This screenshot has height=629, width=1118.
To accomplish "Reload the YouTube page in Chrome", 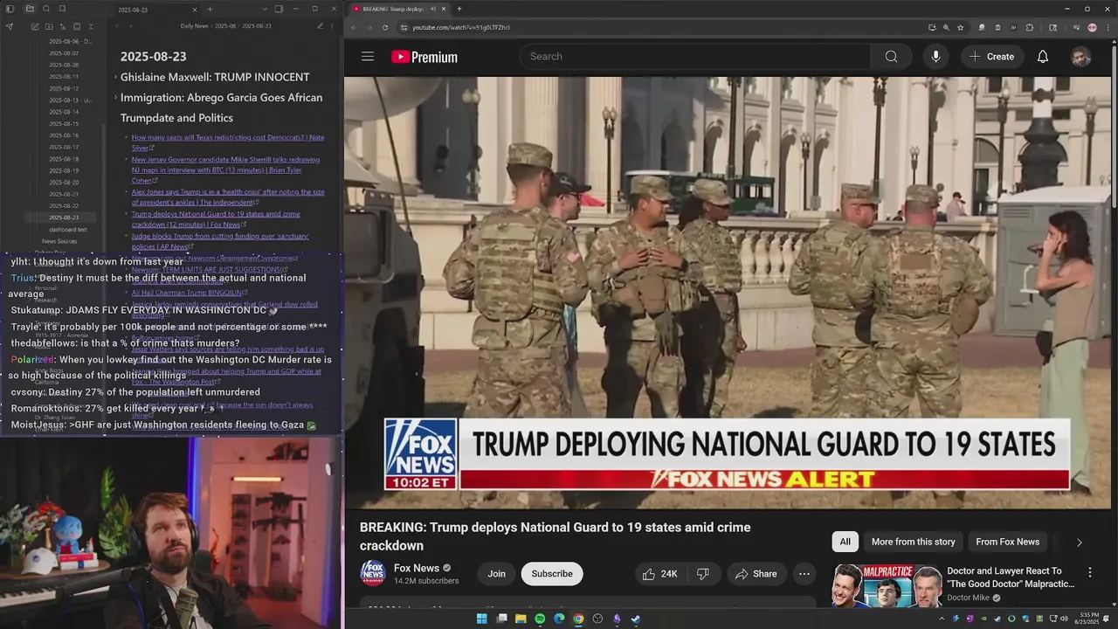I will point(385,27).
